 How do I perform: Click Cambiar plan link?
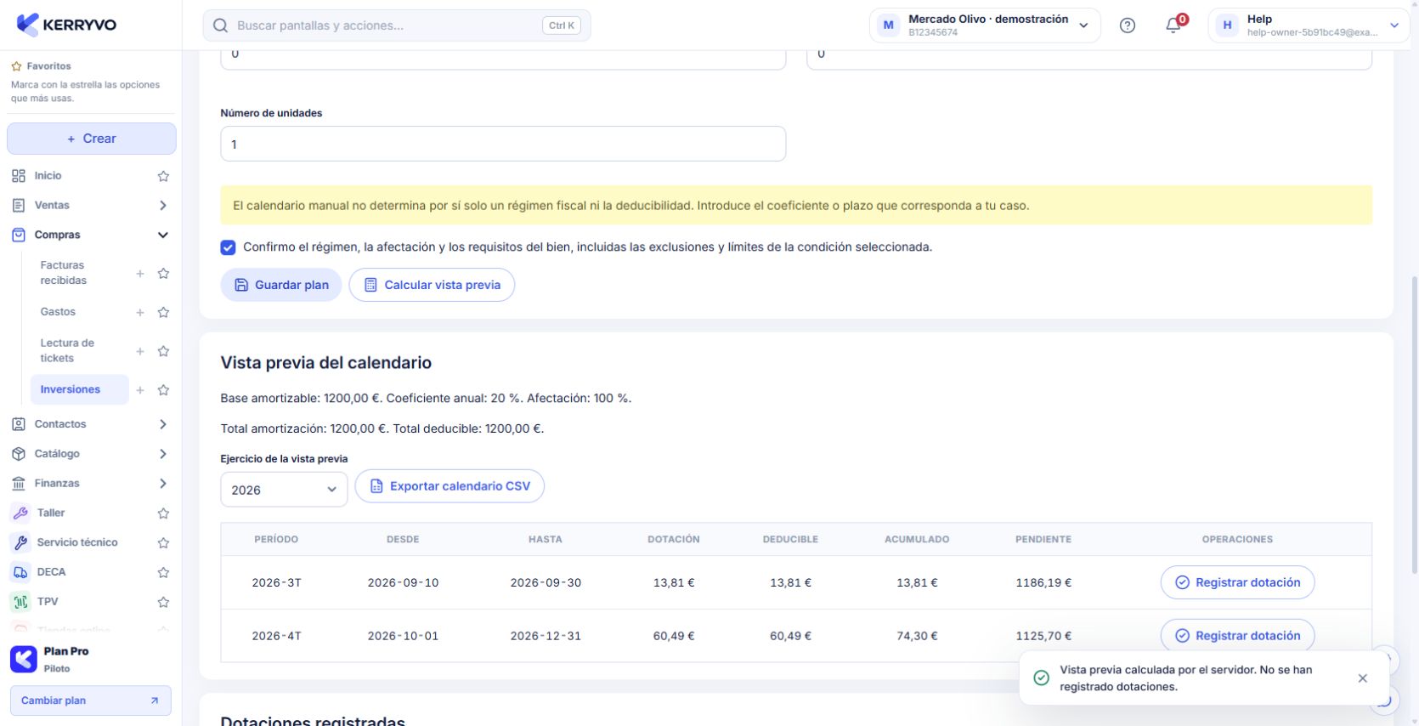[91, 700]
